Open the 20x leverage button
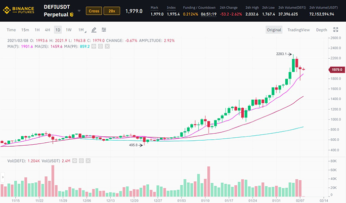This screenshot has width=346, height=203. [x=112, y=11]
